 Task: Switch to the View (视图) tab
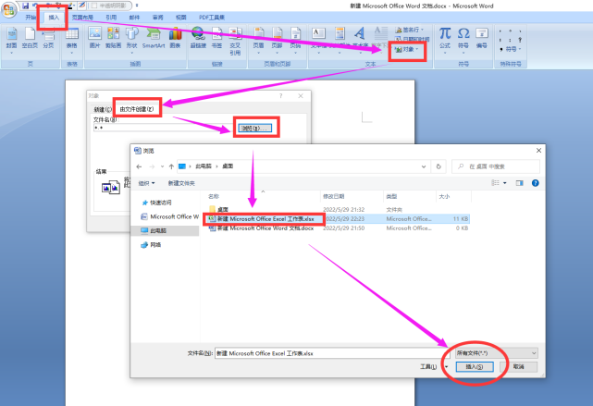[x=181, y=18]
